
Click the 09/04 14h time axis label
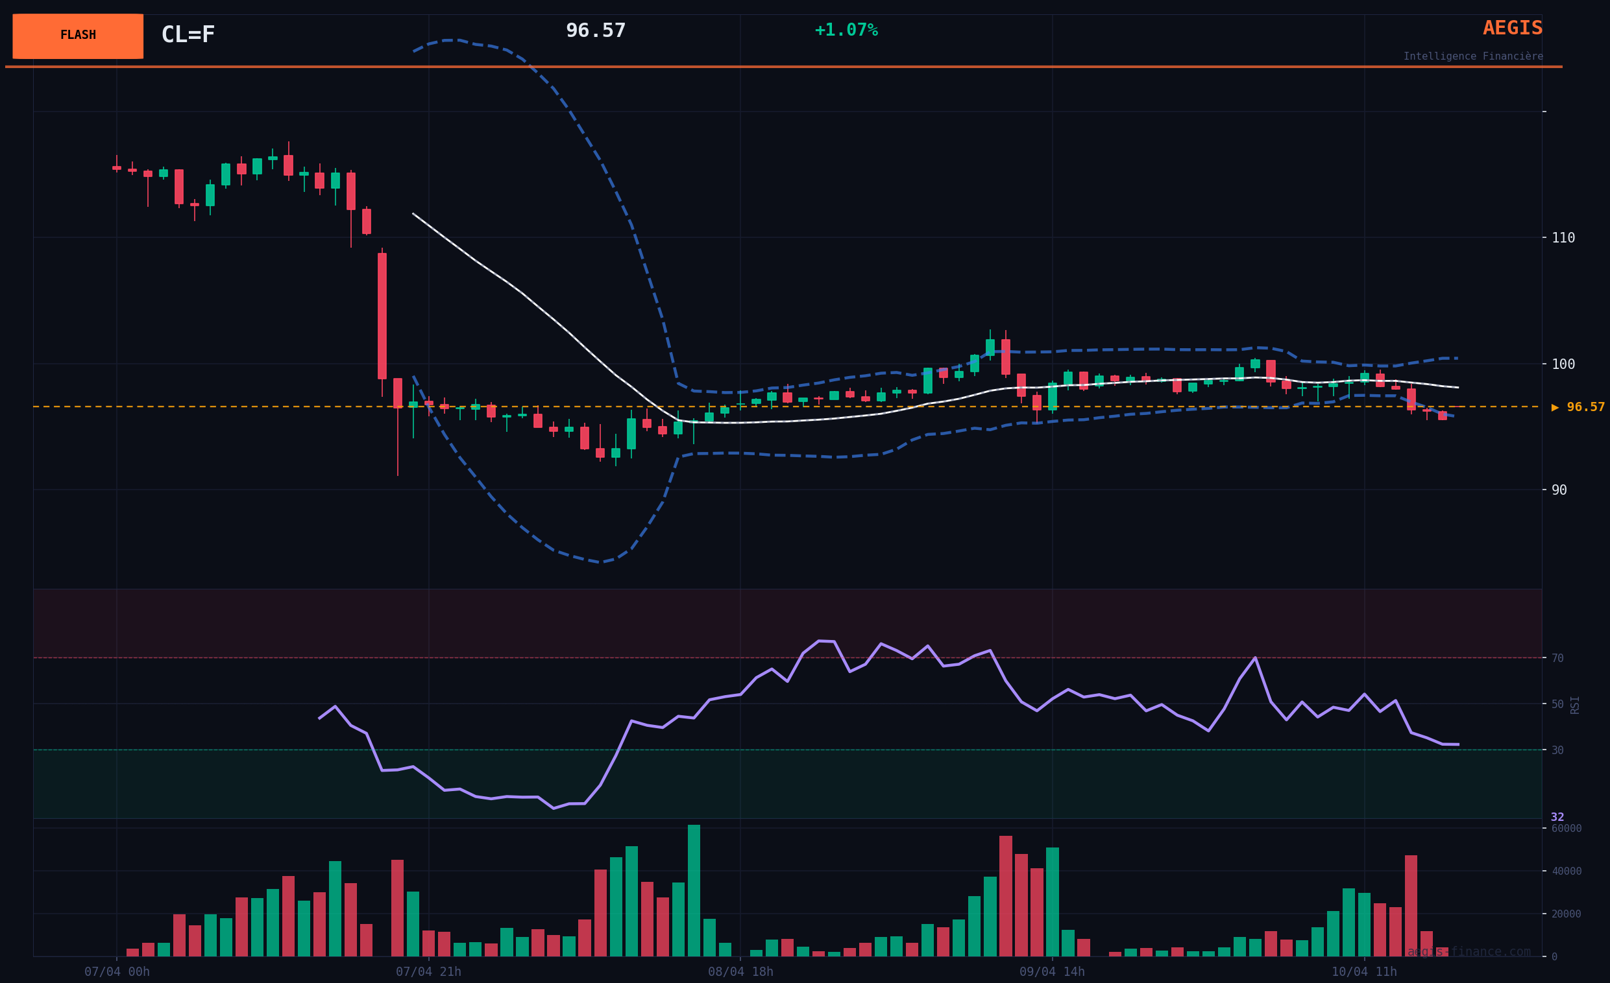pyautogui.click(x=1052, y=972)
